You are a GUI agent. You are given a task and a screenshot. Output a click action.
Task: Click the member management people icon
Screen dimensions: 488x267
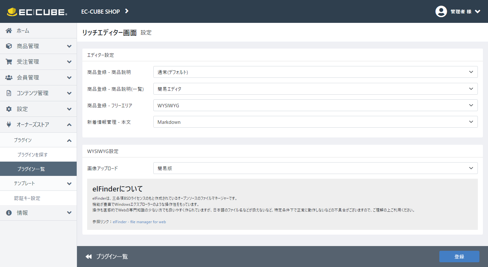[x=9, y=77]
